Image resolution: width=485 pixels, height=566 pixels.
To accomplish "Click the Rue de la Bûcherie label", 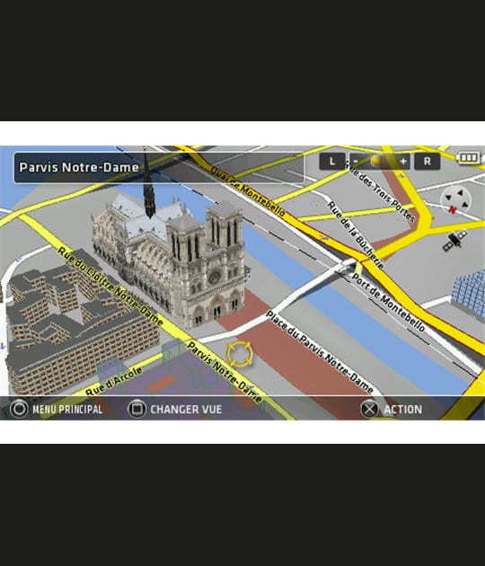I will click(356, 235).
